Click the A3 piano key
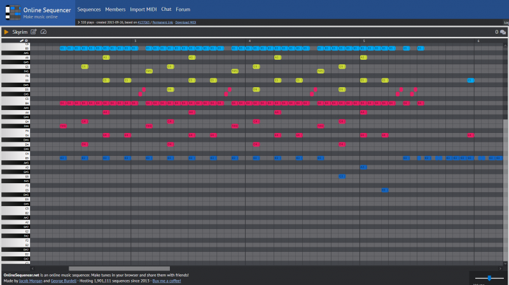 [x=15, y=167]
